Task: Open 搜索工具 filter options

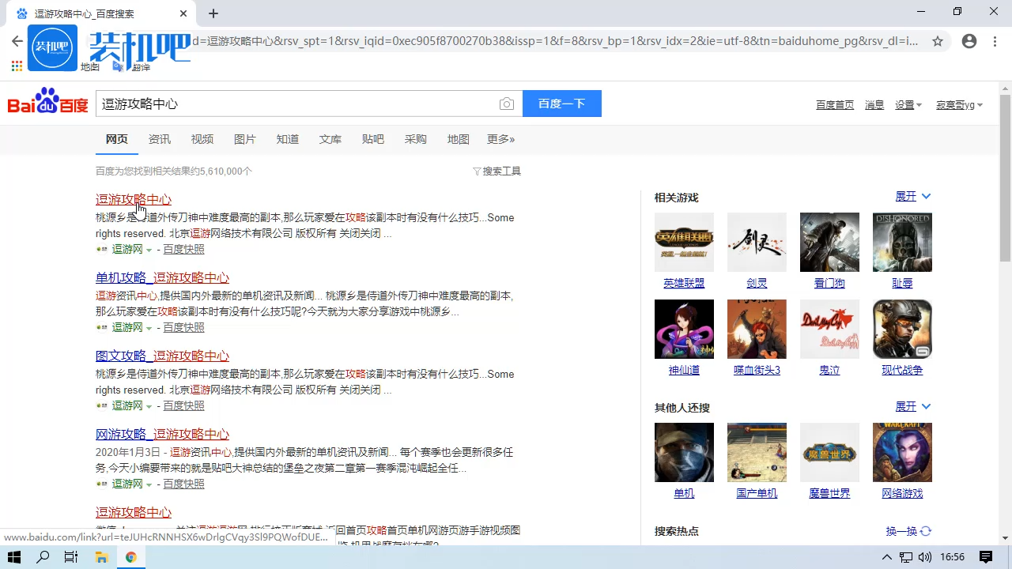Action: (x=497, y=171)
